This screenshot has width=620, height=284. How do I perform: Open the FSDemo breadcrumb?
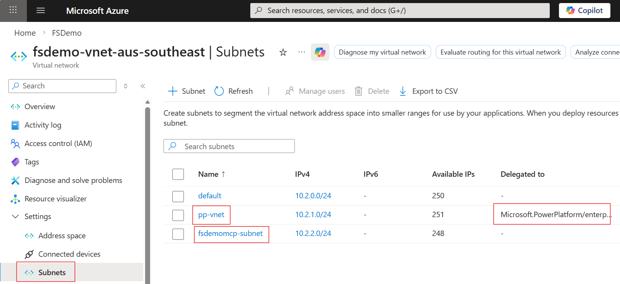[x=67, y=33]
